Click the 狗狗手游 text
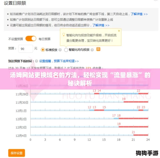Viewport: 160px width, 158px height. click(x=147, y=153)
